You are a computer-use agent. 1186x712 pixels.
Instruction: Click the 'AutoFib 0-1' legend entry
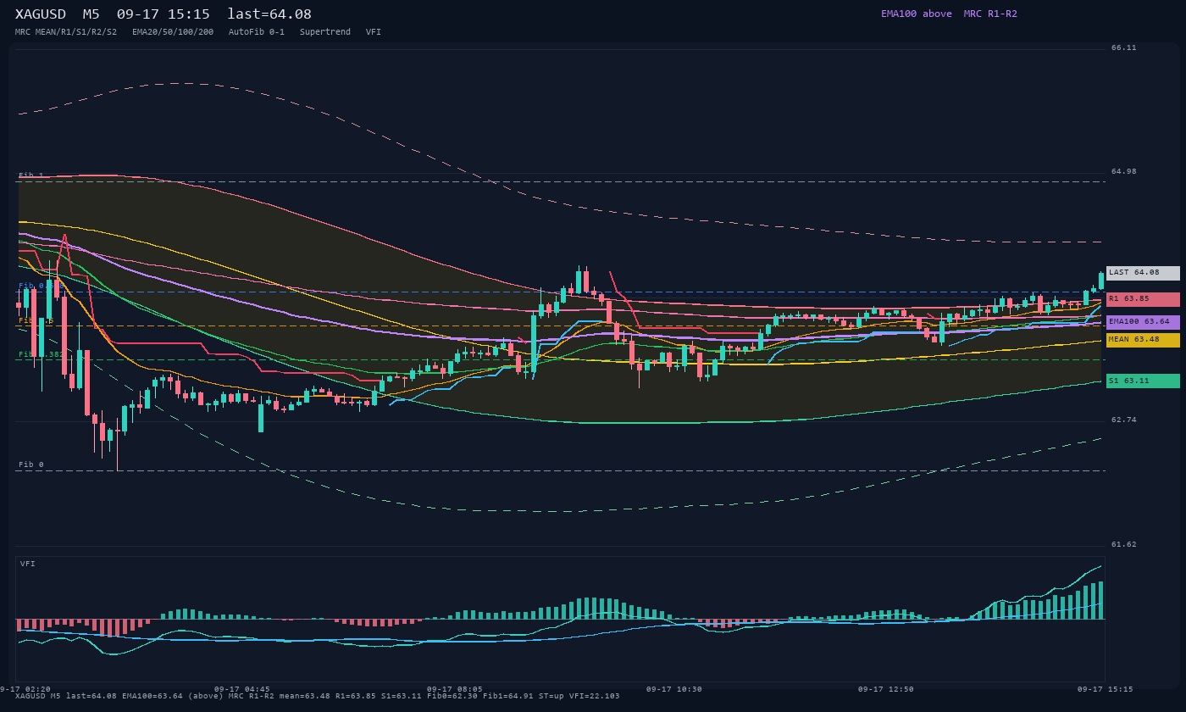point(257,32)
